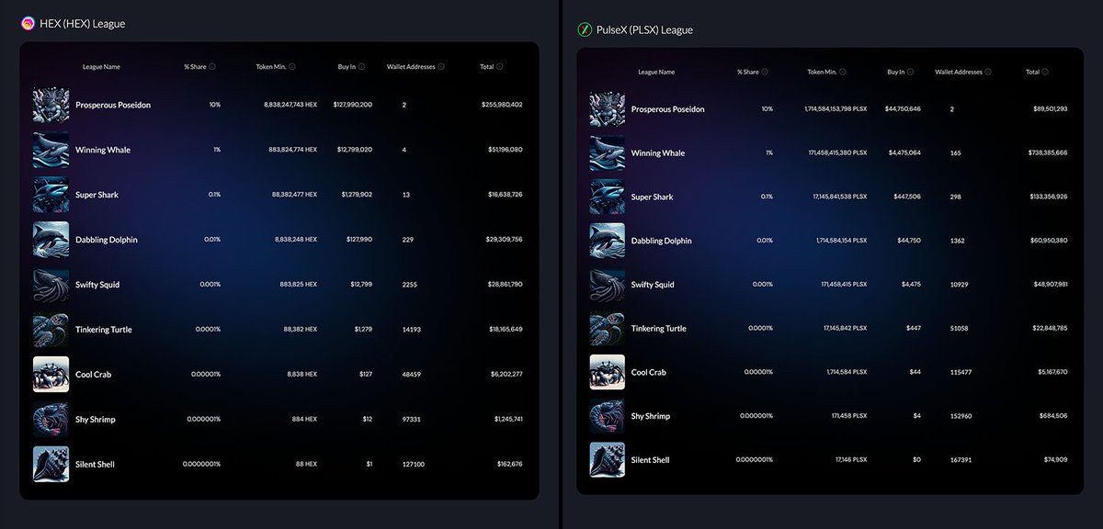The image size is (1103, 529).
Task: Click the Tinkering Turtle image in the PLSX League
Action: click(x=608, y=329)
